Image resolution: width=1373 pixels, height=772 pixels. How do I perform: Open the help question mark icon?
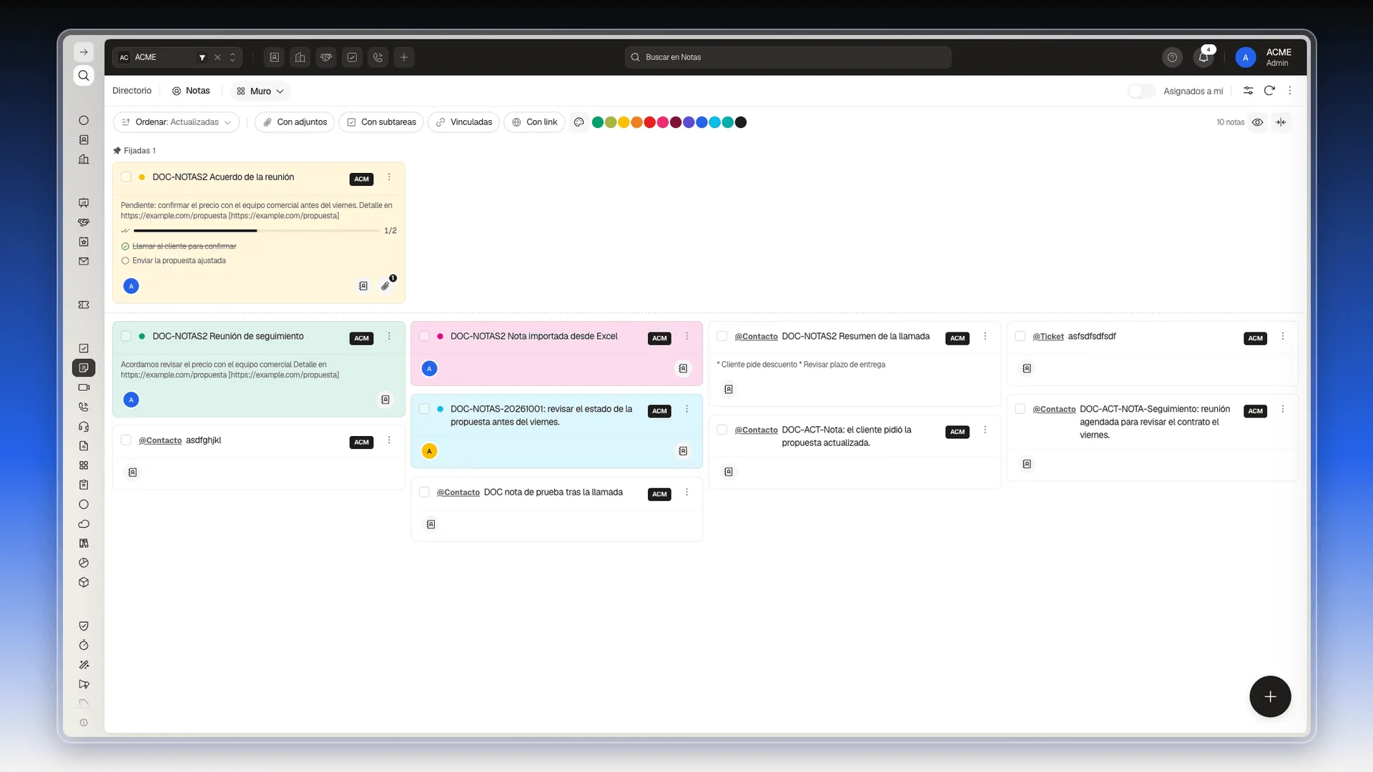[x=1172, y=57]
